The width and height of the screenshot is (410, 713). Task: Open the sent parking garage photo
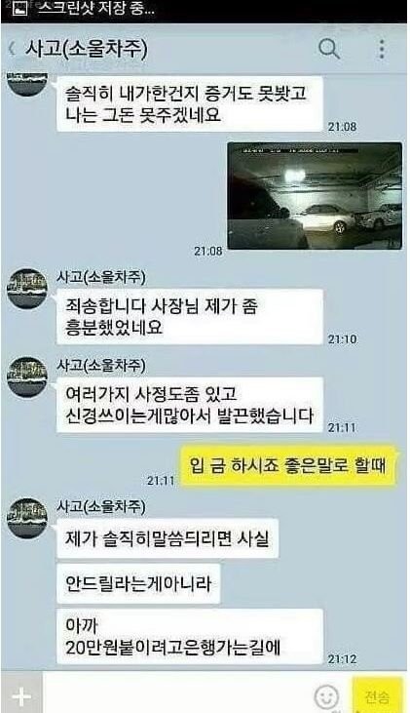[315, 195]
